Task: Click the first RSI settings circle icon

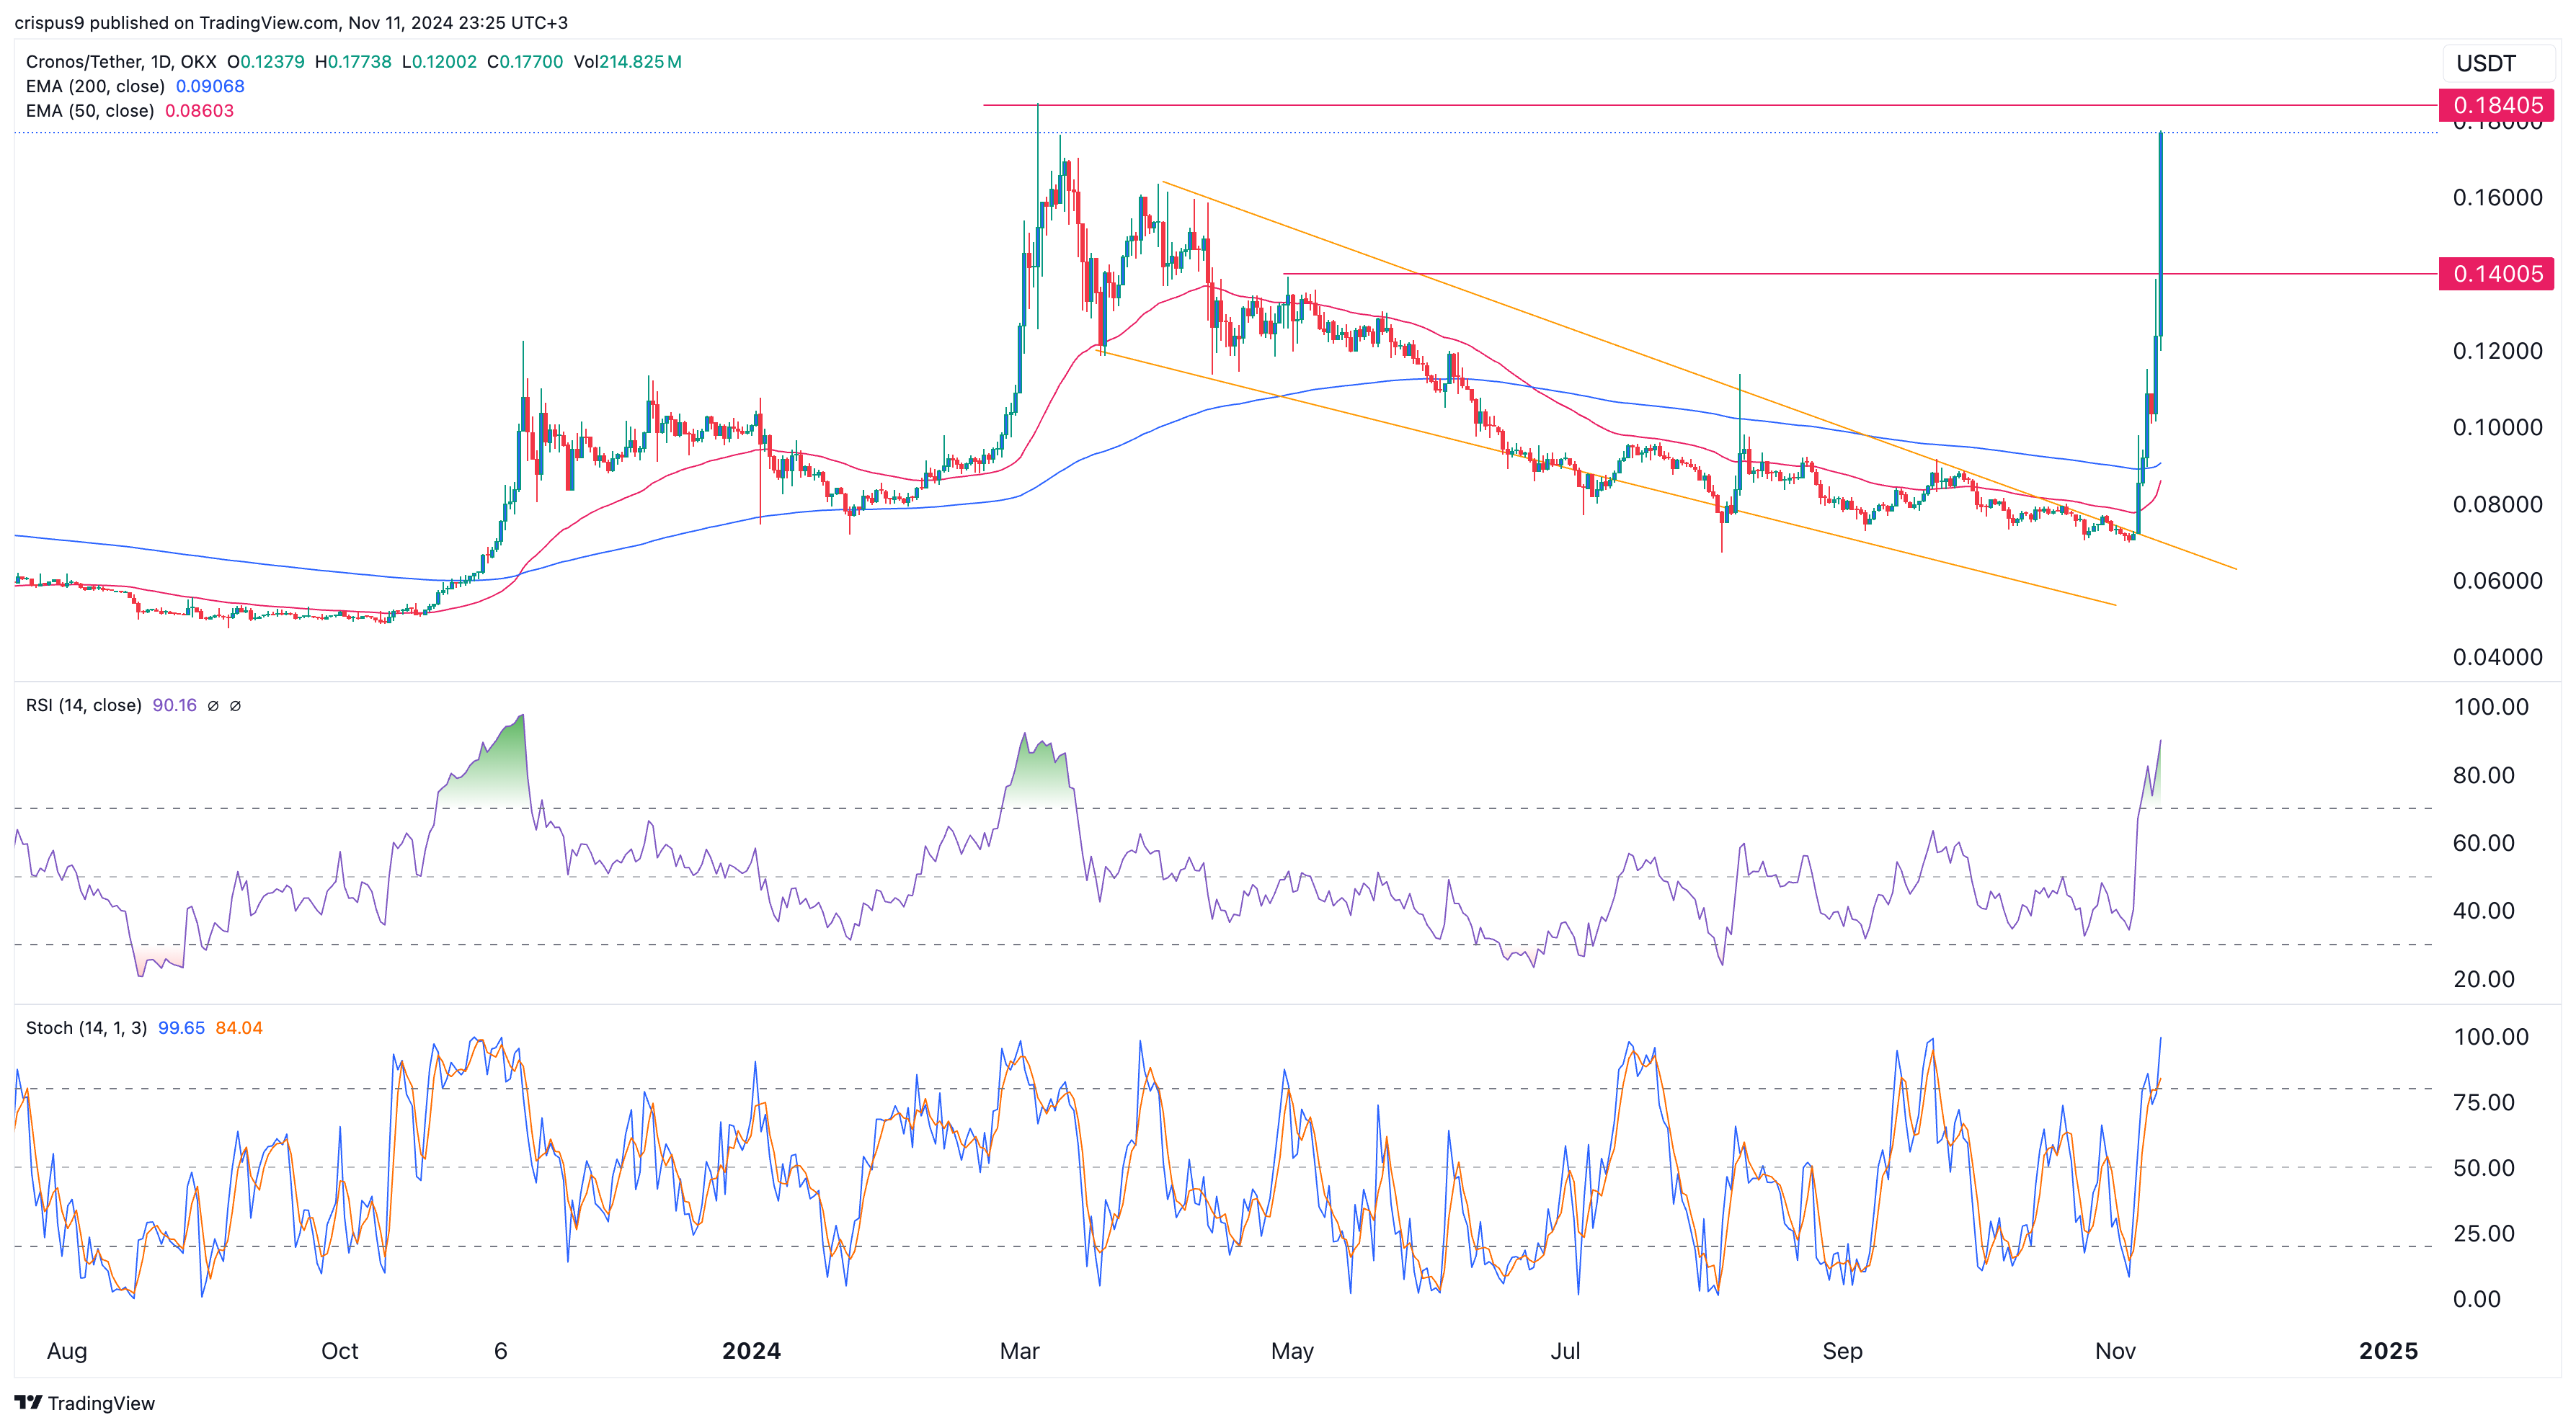Action: 213,705
